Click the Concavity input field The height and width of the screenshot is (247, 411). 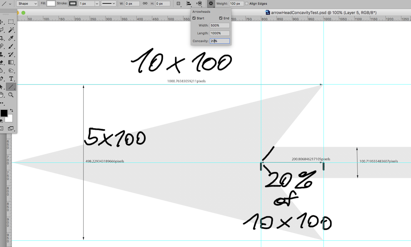pos(220,41)
